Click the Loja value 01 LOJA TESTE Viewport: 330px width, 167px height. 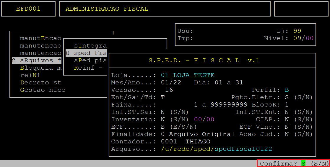pos(188,75)
